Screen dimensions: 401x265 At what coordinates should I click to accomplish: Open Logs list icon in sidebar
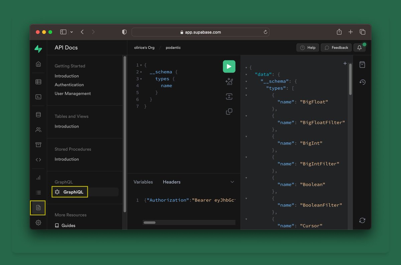point(38,193)
